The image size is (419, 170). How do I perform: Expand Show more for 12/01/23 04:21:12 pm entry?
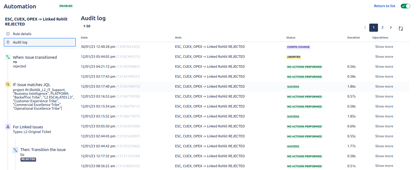[384, 67]
